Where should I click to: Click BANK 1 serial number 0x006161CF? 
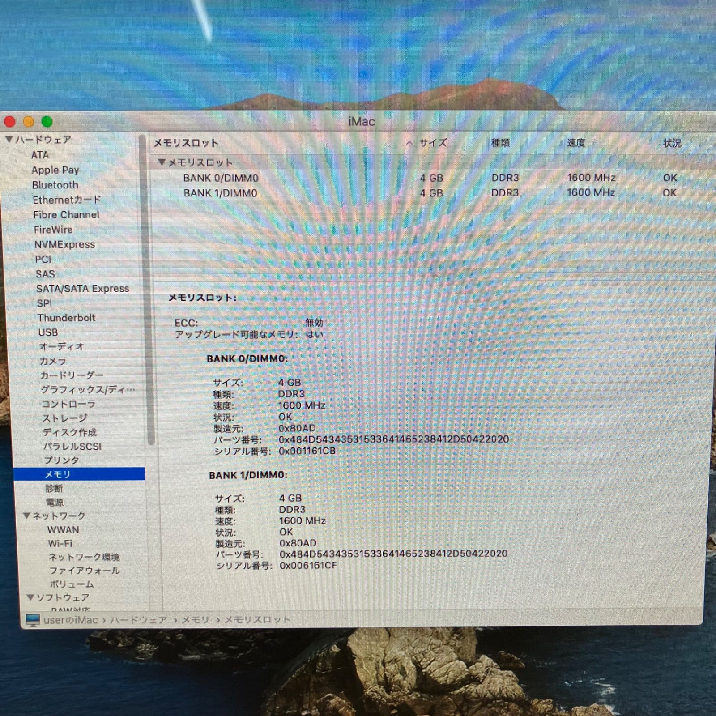(x=308, y=566)
